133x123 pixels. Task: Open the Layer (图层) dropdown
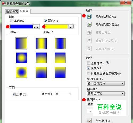pyautogui.click(x=106, y=94)
